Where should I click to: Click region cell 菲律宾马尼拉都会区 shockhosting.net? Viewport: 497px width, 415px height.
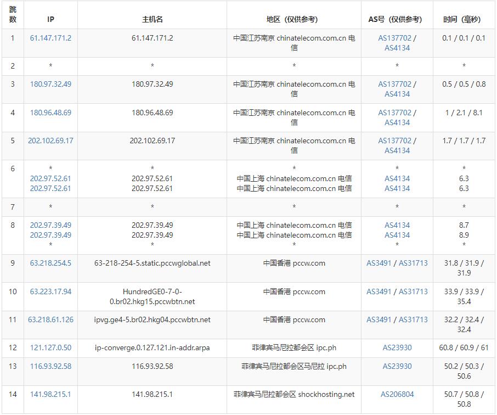pyautogui.click(x=294, y=394)
